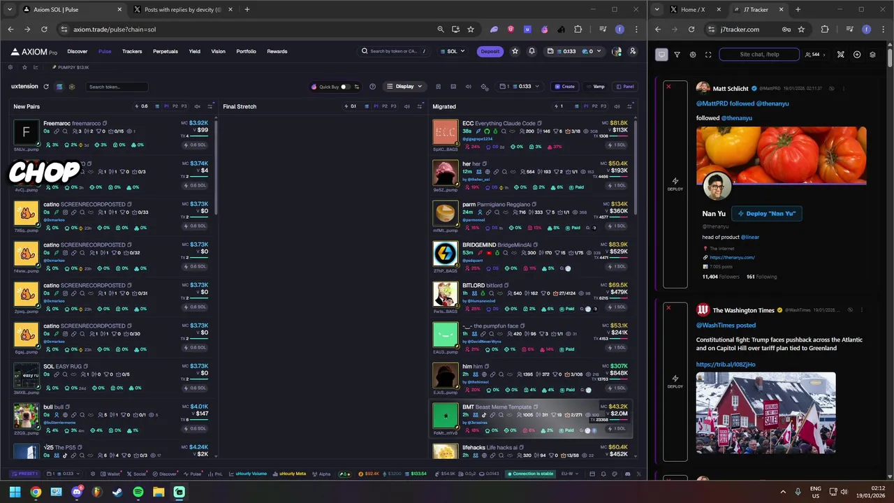Open the Spotify icon in Windows taskbar
This screenshot has width=894, height=503.
(138, 492)
